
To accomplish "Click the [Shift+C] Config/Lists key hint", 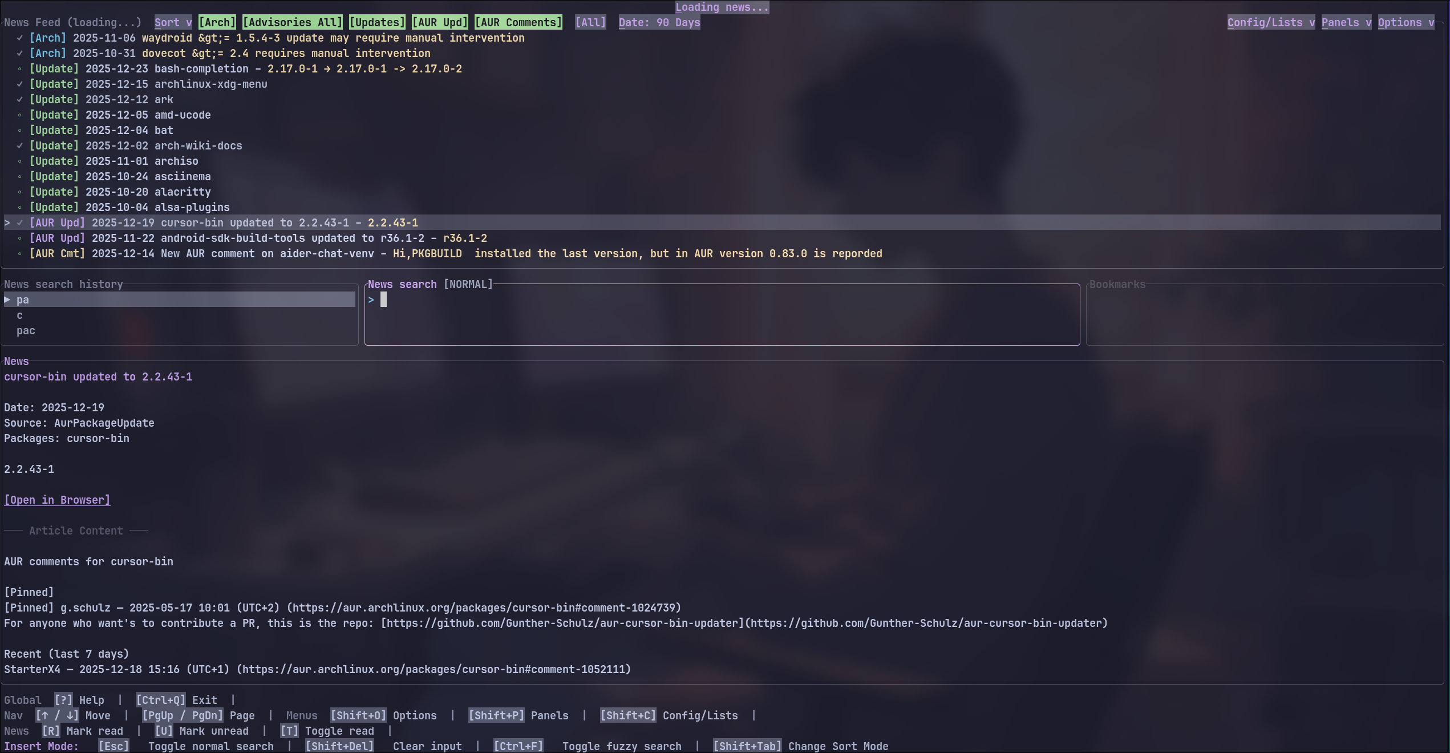I will click(x=669, y=715).
